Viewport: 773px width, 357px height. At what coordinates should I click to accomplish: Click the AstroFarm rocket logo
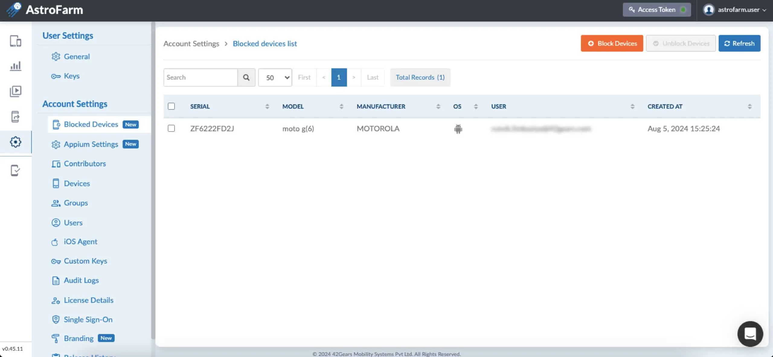point(14,10)
